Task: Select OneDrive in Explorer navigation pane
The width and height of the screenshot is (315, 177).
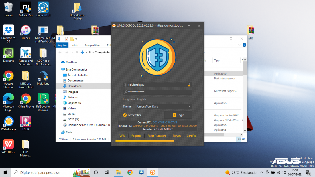Action: click(x=72, y=62)
